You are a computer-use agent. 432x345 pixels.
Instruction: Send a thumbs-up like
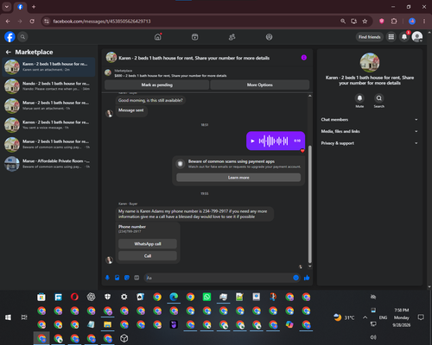[307, 278]
